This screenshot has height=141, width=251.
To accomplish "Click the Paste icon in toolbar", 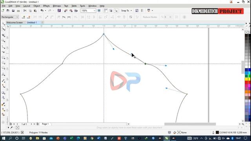I will click(x=35, y=11).
